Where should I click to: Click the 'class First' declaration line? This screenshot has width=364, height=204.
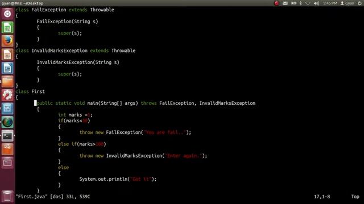30,92
